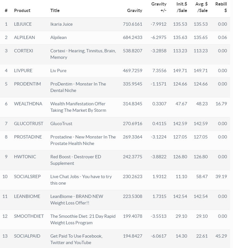The height and width of the screenshot is (248, 233).
Task: Open the Live Chat Jobs title
Action: click(81, 180)
